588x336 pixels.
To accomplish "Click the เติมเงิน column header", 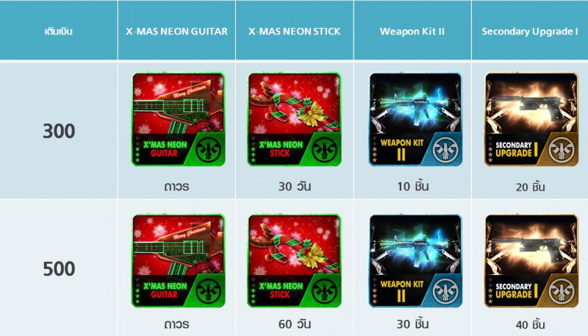I will pyautogui.click(x=59, y=31).
